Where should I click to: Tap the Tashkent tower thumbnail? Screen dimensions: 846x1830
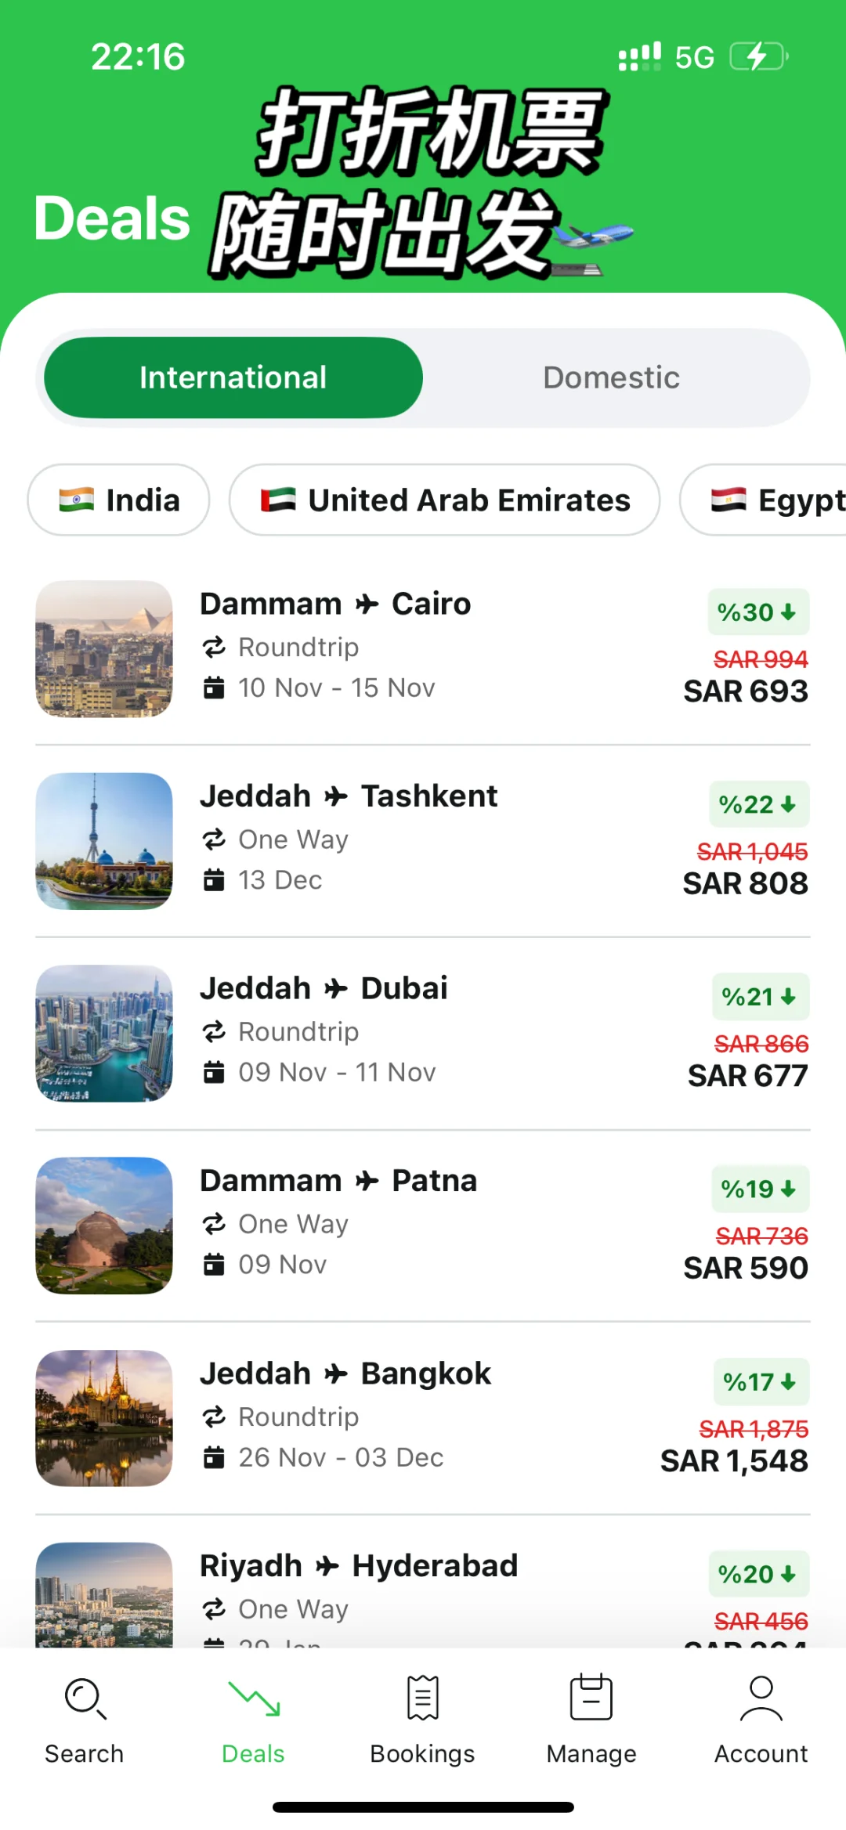[x=104, y=840]
